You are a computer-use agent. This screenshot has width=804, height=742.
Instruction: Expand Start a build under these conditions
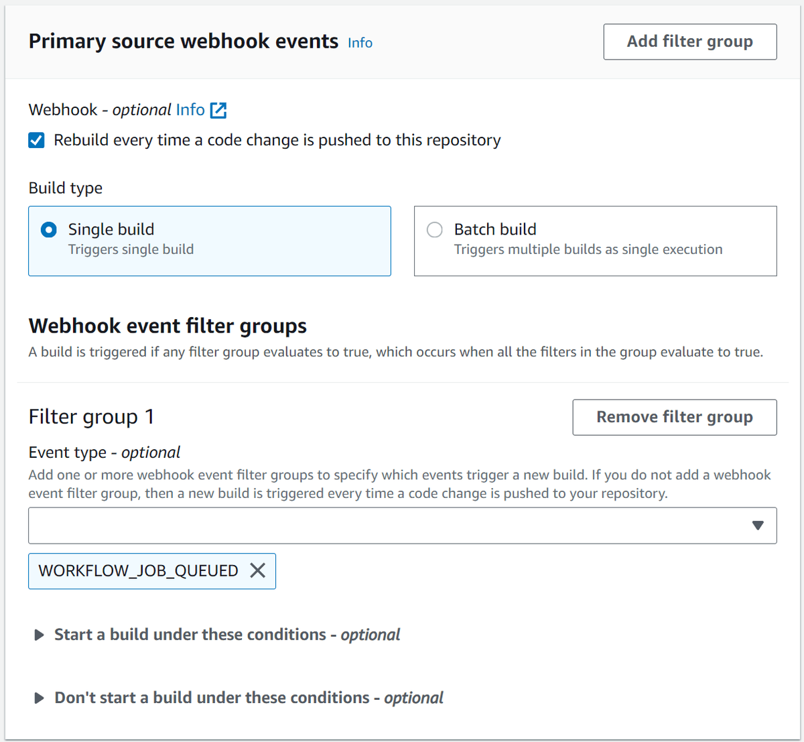tap(226, 635)
